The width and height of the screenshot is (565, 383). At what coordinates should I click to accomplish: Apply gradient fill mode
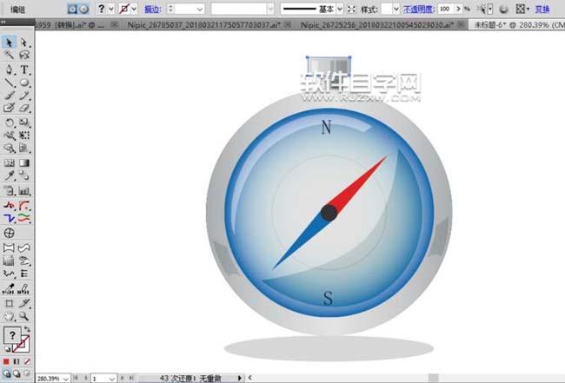tap(17, 361)
